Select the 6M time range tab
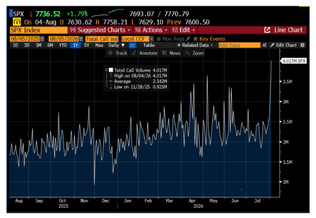 pos(50,45)
